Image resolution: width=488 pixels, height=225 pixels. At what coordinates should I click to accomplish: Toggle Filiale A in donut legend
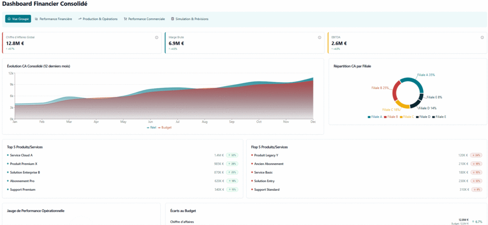click(x=375, y=117)
